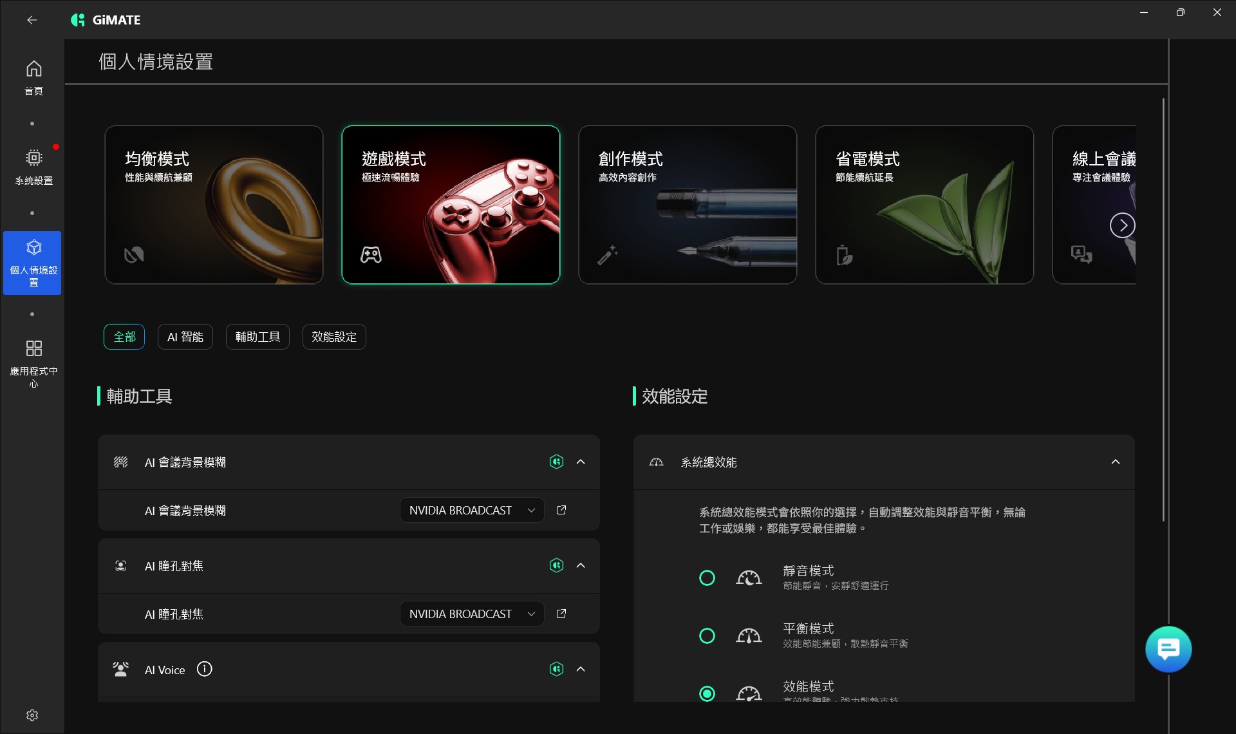
Task: Open 系統設置 system settings
Action: coord(33,167)
